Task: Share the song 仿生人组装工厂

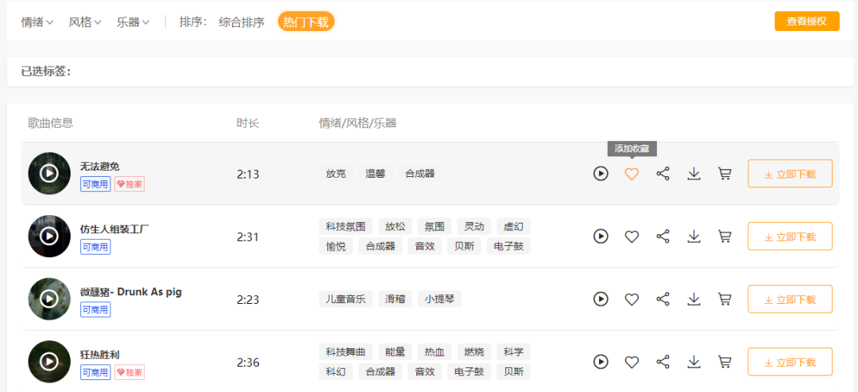Action: pyautogui.click(x=663, y=236)
